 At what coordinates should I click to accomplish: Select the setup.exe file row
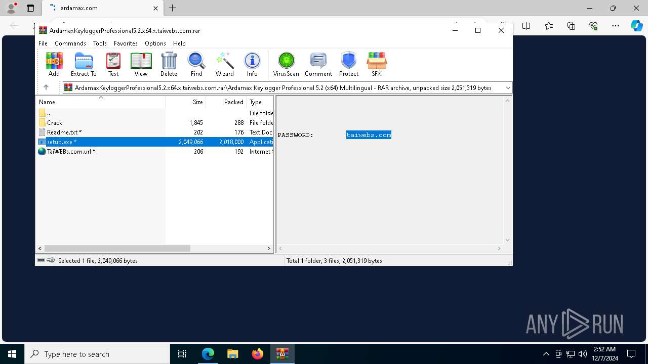click(x=155, y=142)
